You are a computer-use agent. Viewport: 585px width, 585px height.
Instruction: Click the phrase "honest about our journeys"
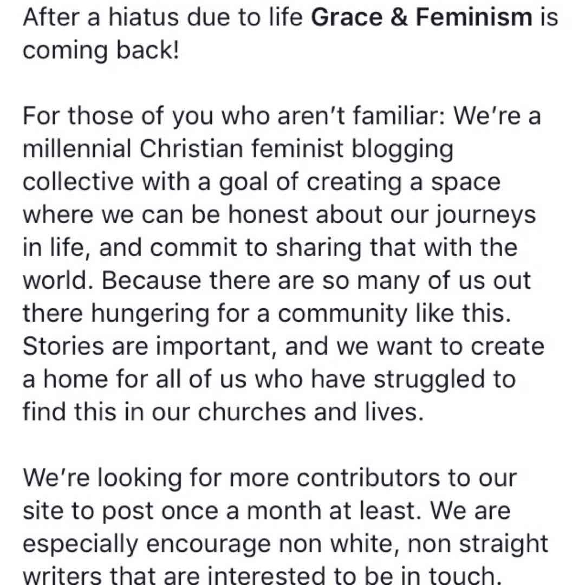[x=381, y=215]
